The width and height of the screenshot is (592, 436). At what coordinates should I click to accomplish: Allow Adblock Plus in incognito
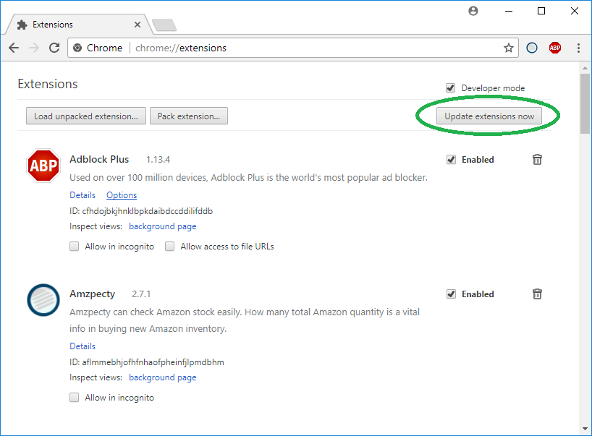75,247
